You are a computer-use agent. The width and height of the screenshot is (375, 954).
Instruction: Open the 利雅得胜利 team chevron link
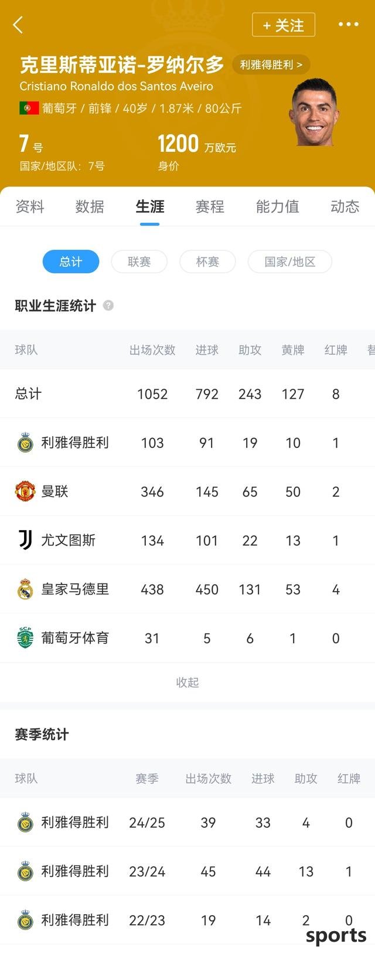click(x=271, y=64)
